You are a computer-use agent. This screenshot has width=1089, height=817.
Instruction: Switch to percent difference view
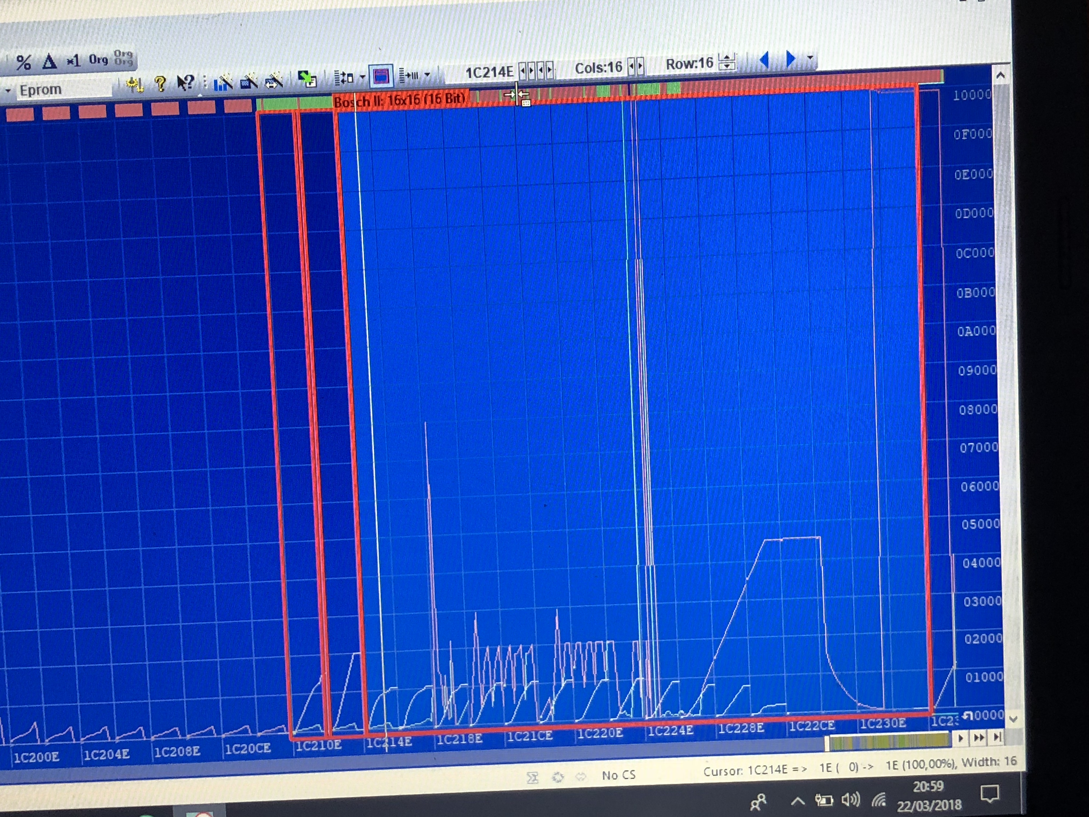click(23, 62)
